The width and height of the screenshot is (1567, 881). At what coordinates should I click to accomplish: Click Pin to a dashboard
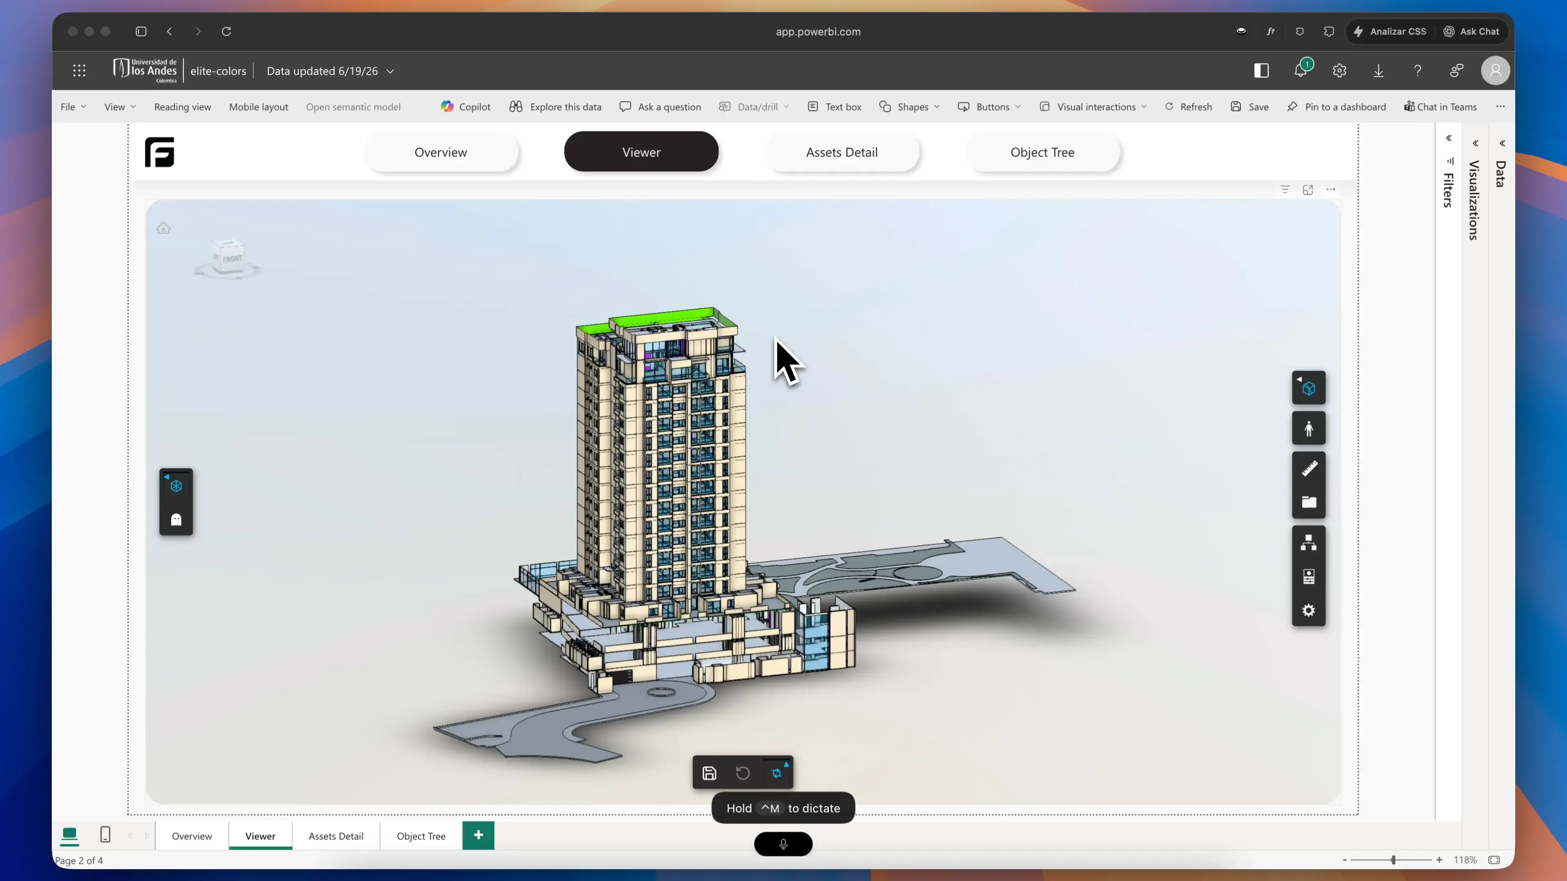coord(1337,107)
